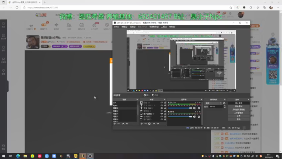Open the 工具(T) menu in OBS

tap(164, 27)
